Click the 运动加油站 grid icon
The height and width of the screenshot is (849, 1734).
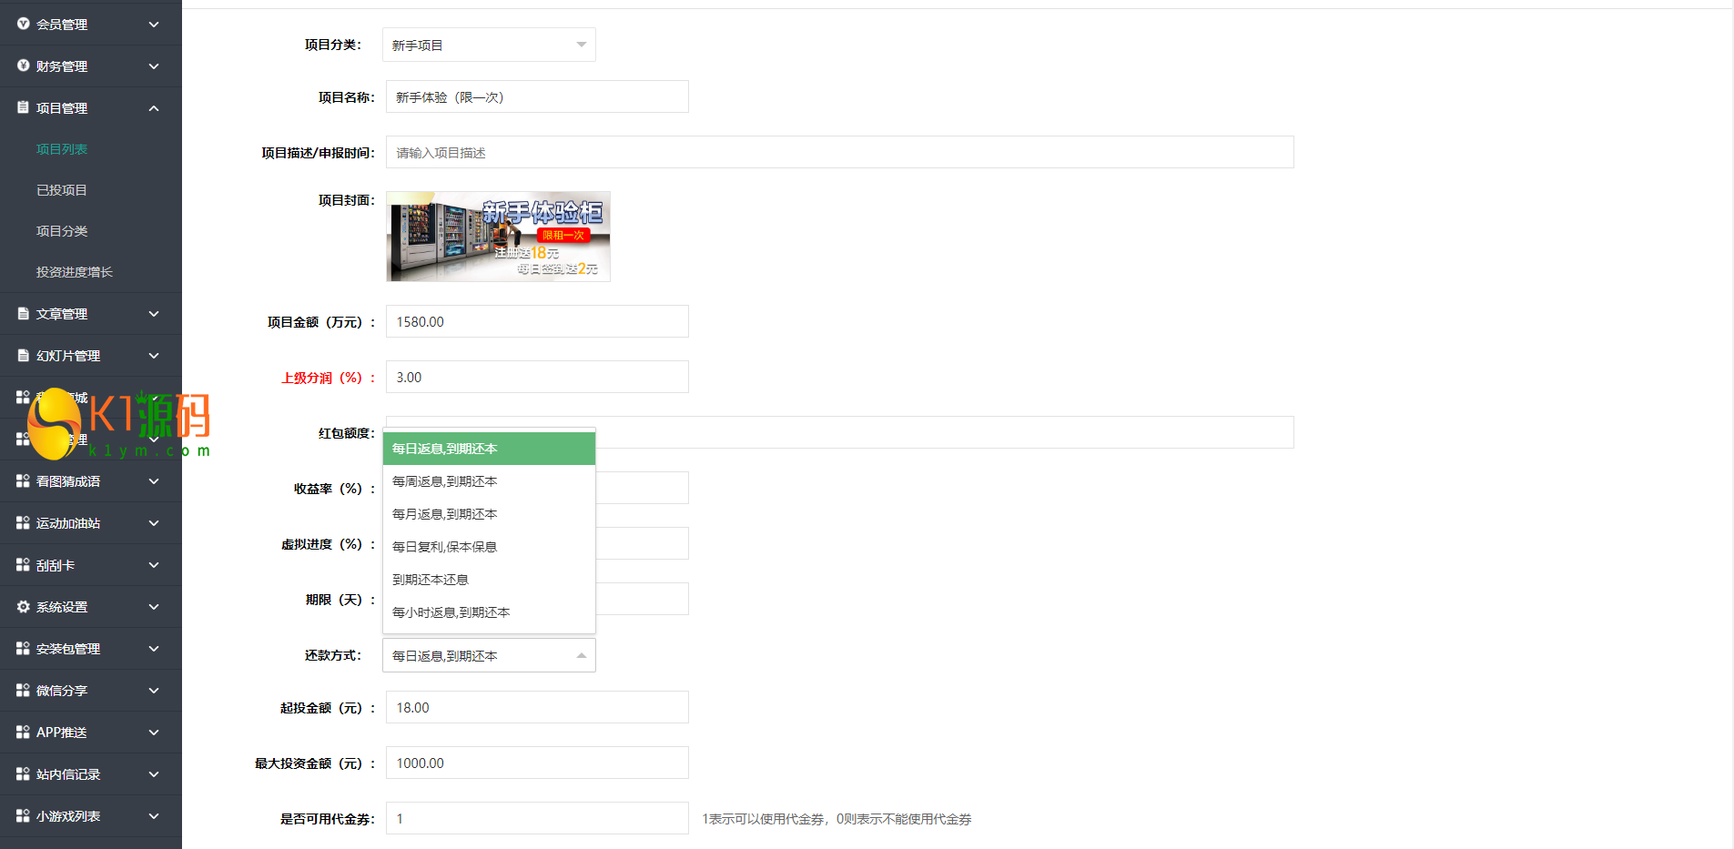[x=24, y=522]
